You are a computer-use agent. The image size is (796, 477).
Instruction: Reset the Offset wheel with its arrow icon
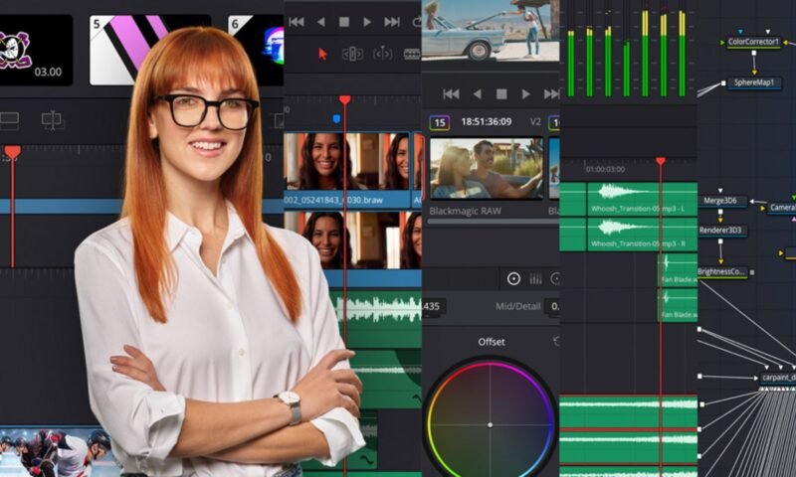556,342
